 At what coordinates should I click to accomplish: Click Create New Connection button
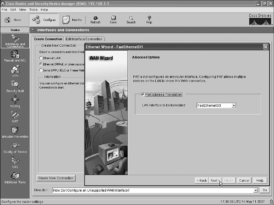56,178
